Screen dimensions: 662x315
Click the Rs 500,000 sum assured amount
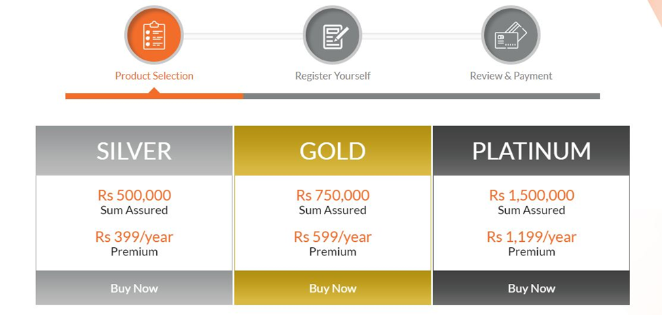[134, 195]
